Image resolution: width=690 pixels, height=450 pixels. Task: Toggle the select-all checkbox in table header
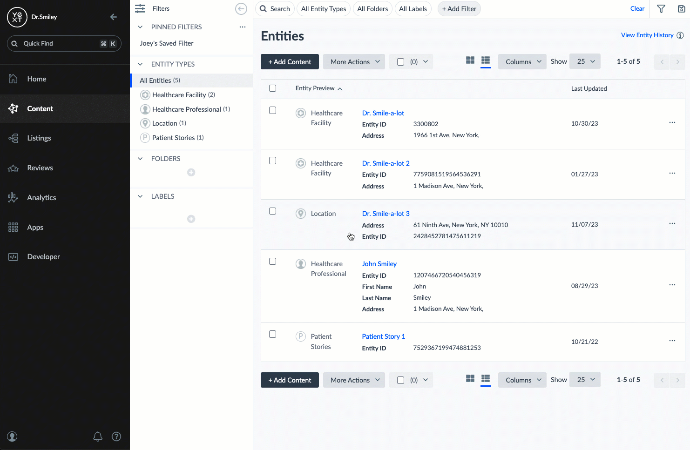(x=273, y=88)
